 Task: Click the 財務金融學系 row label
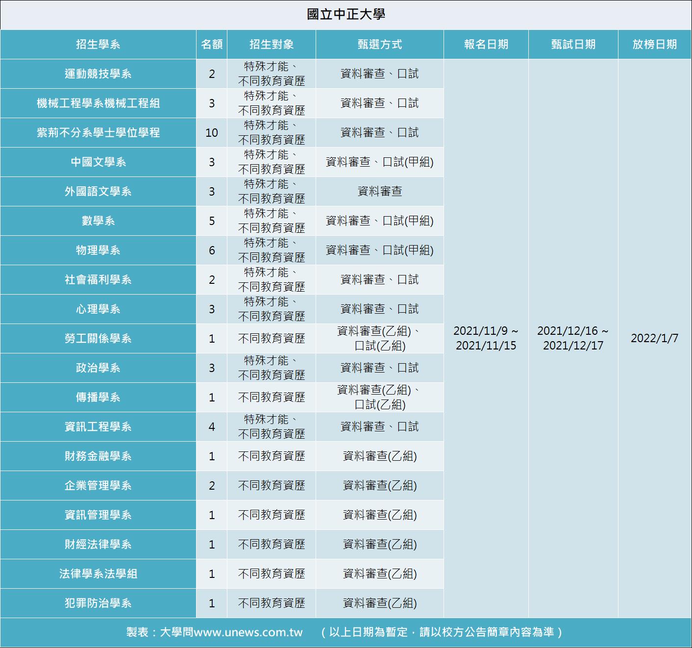click(x=98, y=456)
